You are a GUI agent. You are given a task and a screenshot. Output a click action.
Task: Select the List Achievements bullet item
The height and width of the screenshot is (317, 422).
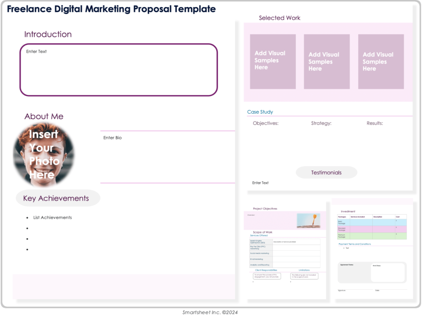point(52,217)
